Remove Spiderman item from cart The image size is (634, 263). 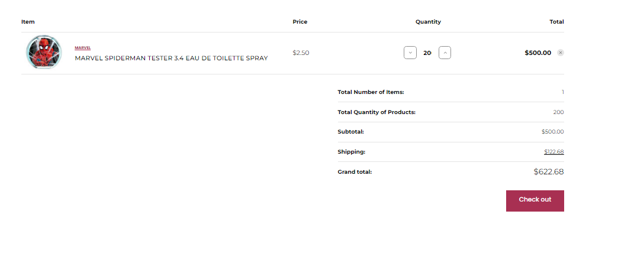(560, 53)
